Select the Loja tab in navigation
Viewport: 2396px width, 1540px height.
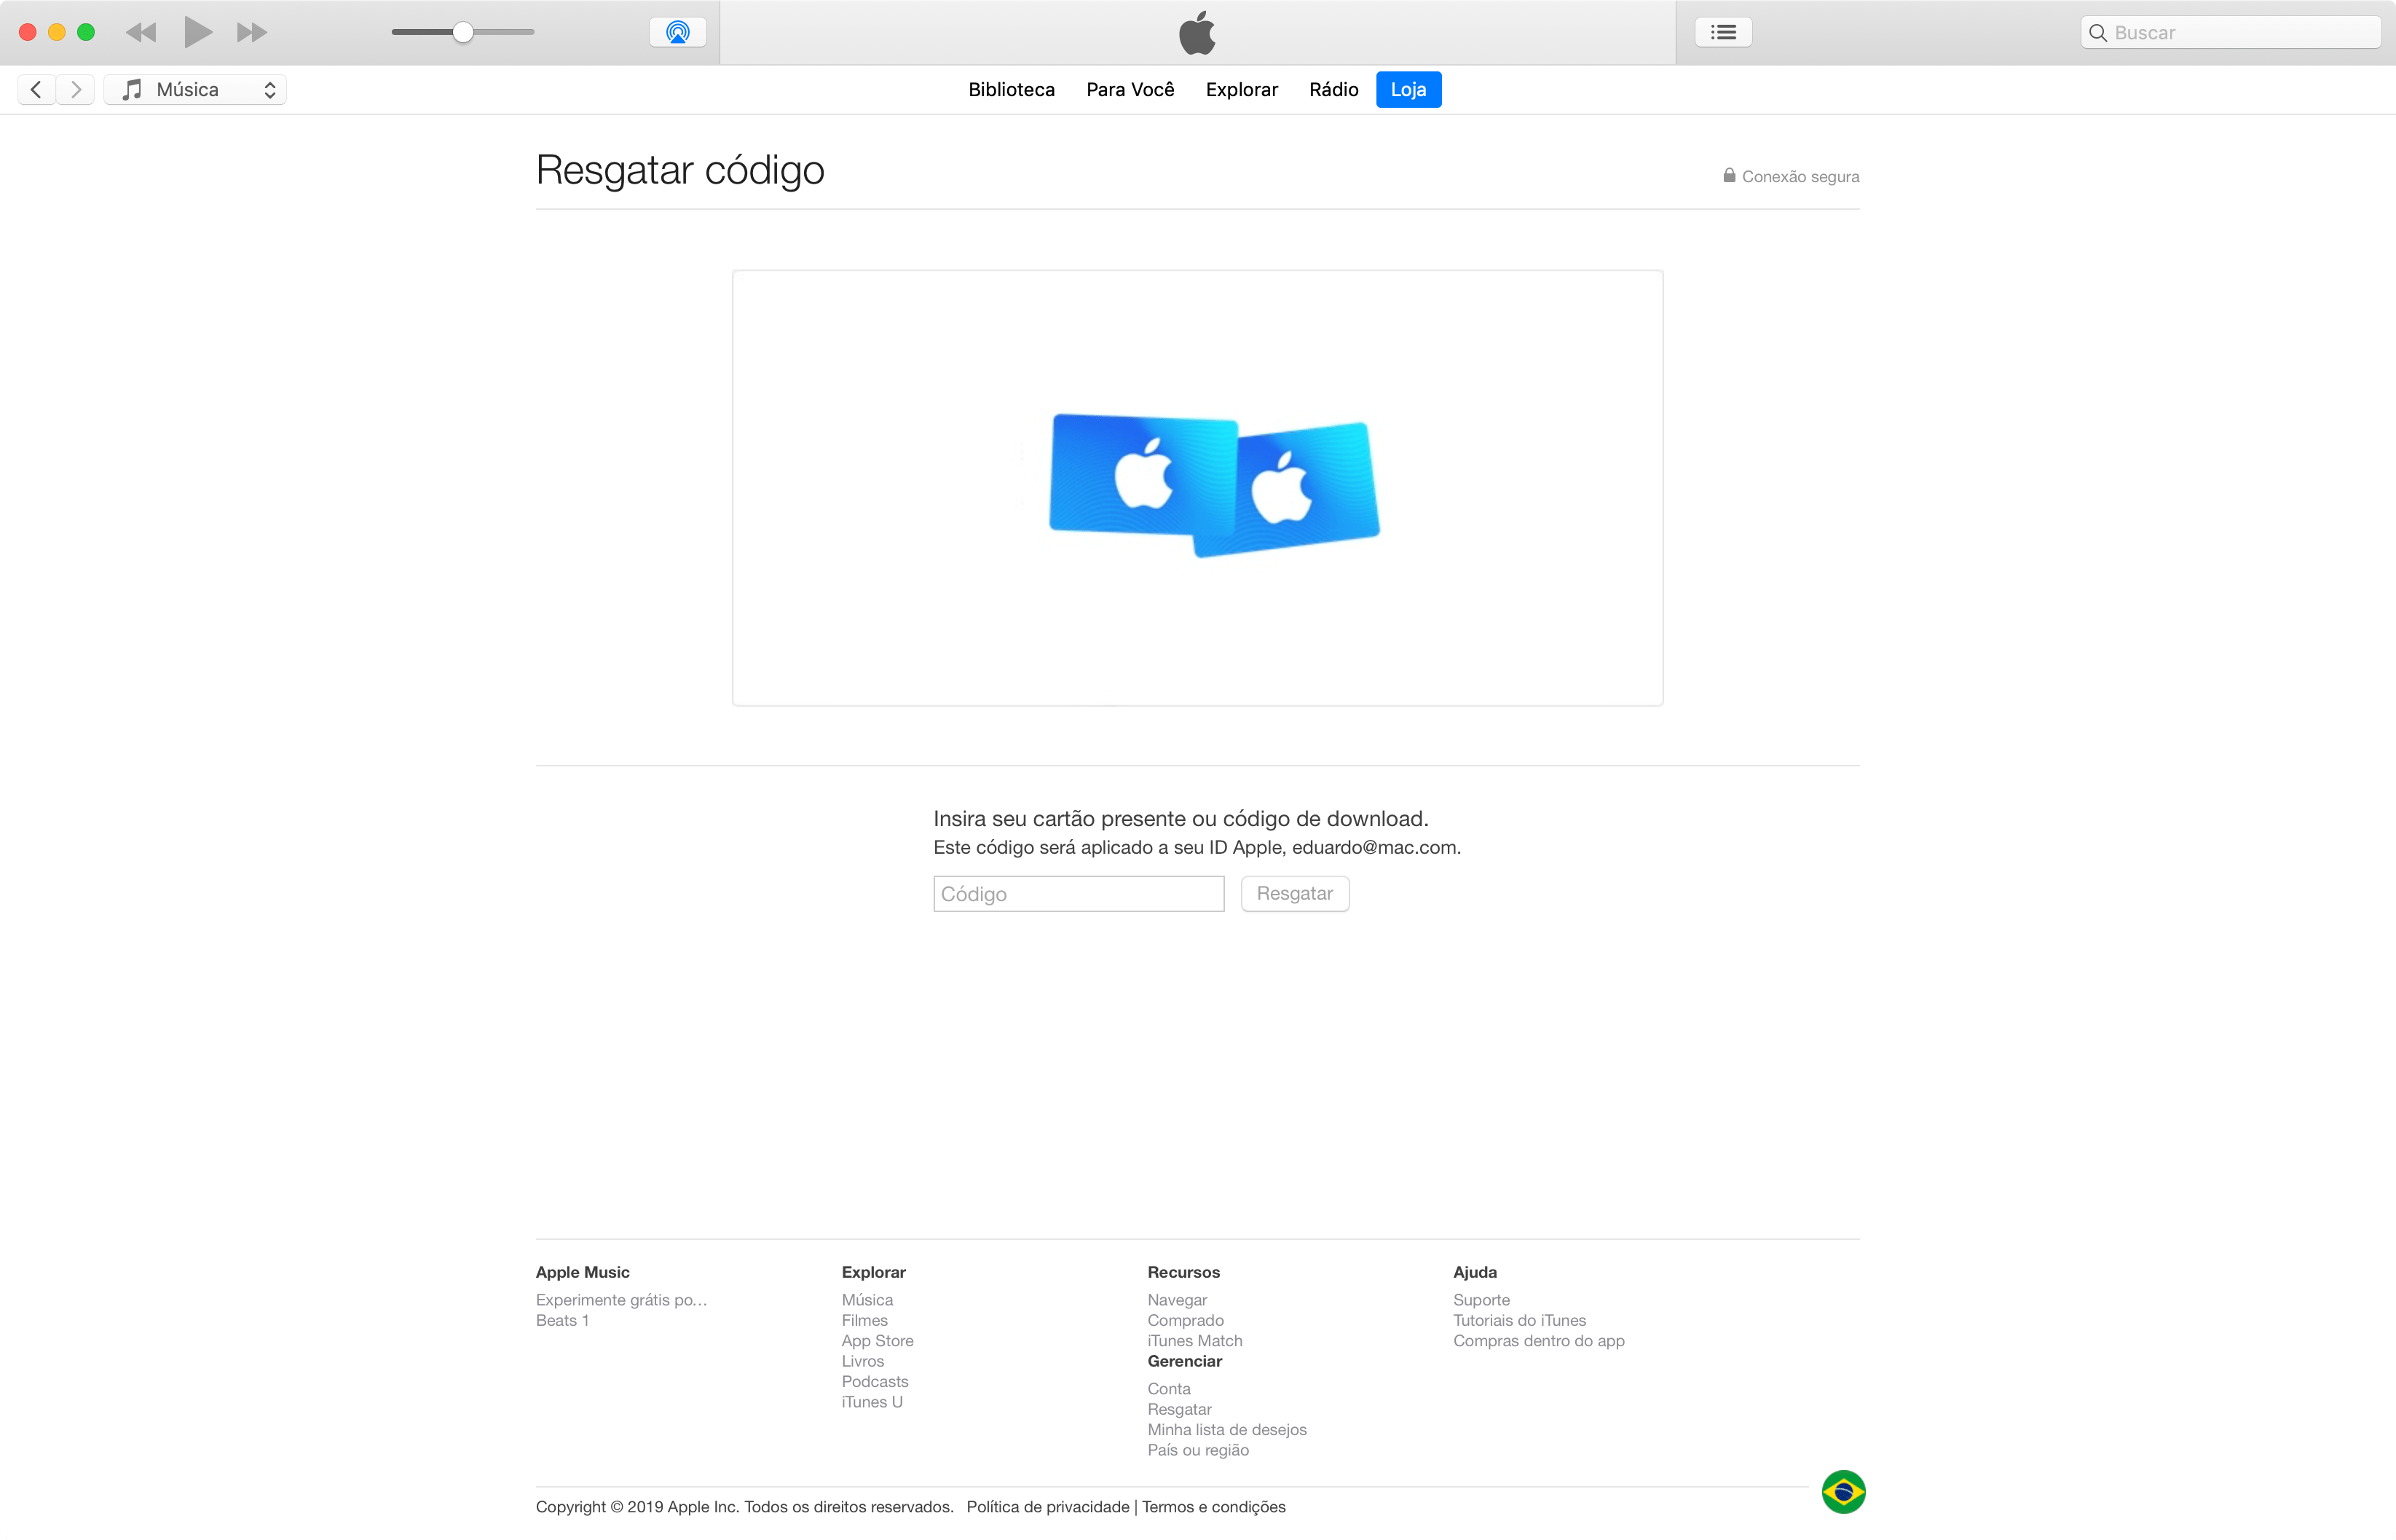pos(1408,89)
